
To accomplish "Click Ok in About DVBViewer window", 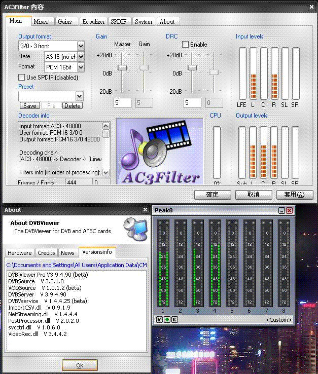I will click(x=80, y=365).
